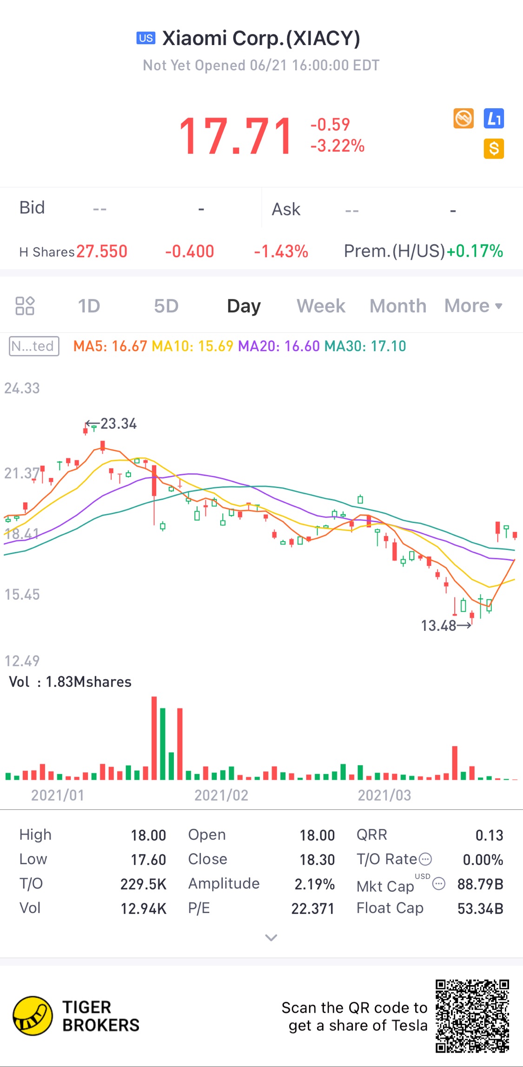
Task: Tap the current price 17.71
Action: (x=237, y=136)
